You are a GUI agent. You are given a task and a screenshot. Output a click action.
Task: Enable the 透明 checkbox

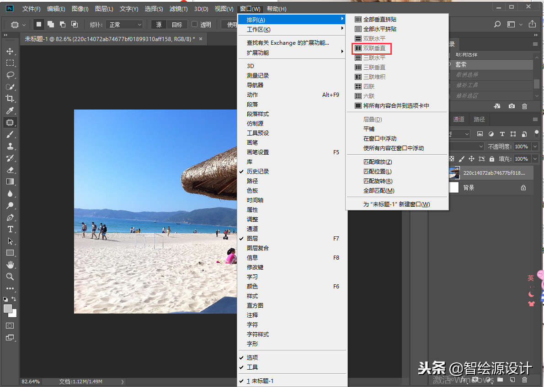[x=194, y=25]
